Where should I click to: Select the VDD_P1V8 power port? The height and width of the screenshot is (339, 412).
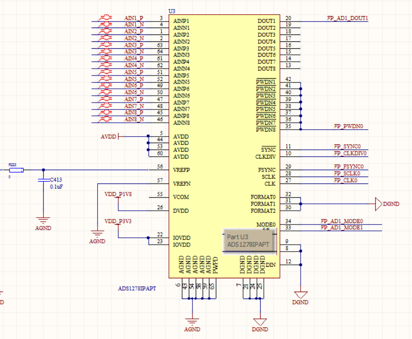(118, 195)
